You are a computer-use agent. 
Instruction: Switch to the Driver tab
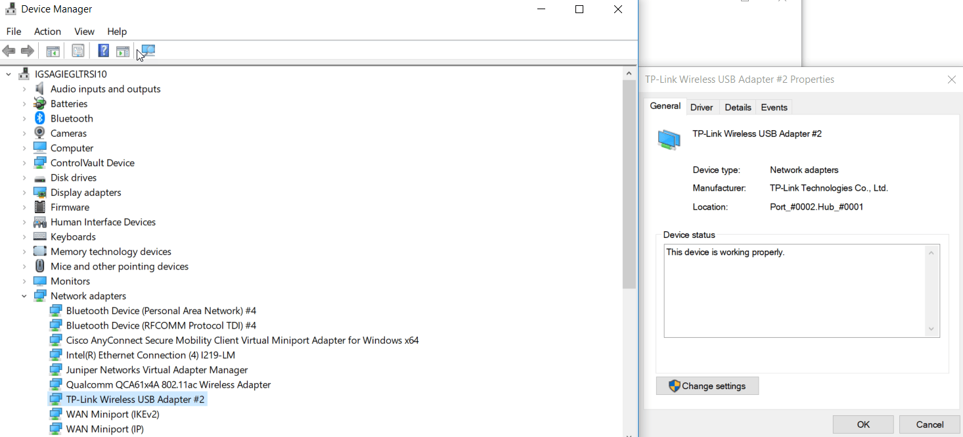pyautogui.click(x=702, y=107)
